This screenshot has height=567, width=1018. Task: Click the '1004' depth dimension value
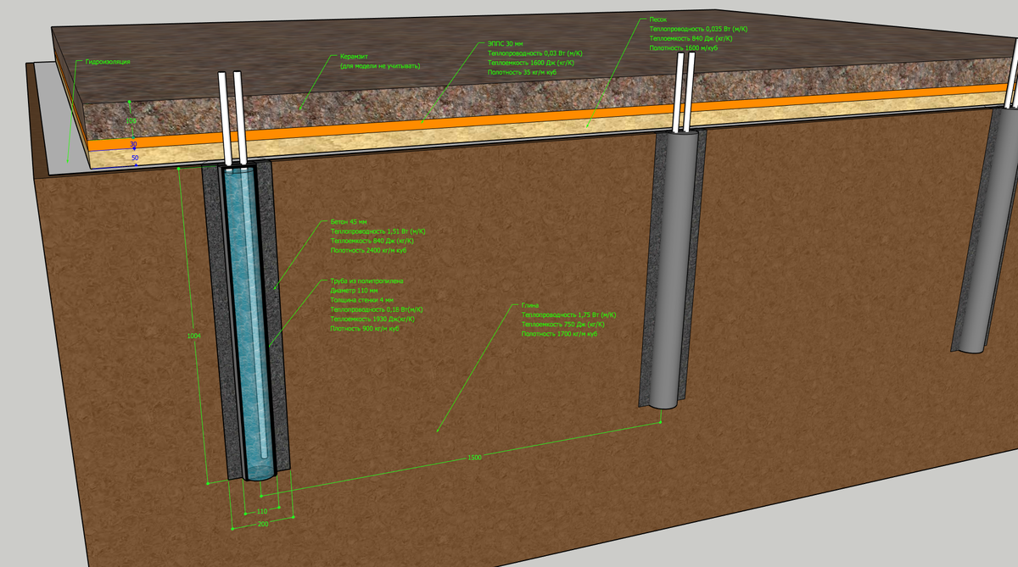[193, 336]
